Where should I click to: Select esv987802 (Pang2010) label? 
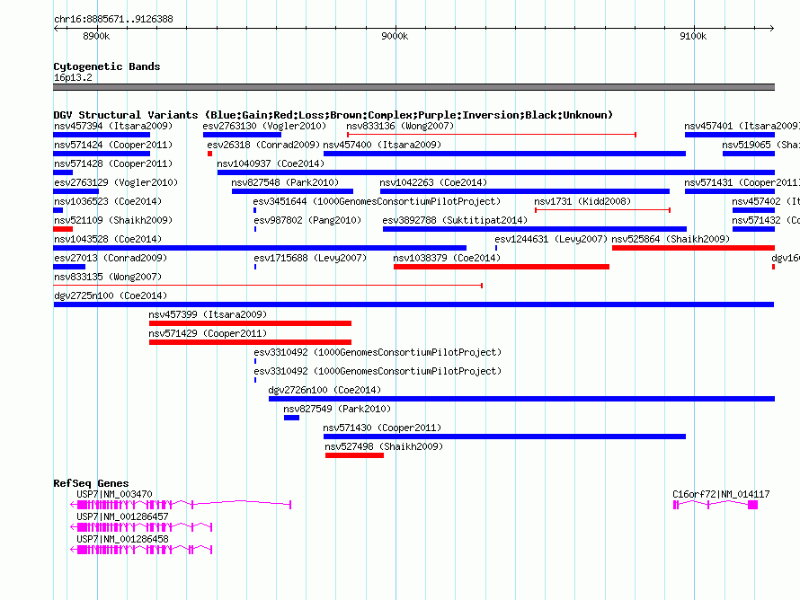point(307,220)
